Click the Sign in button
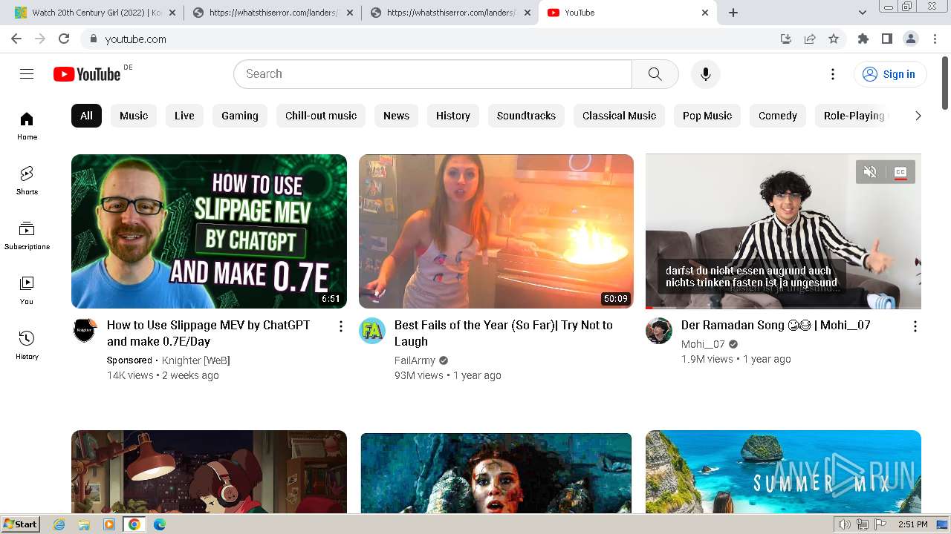 tap(889, 74)
